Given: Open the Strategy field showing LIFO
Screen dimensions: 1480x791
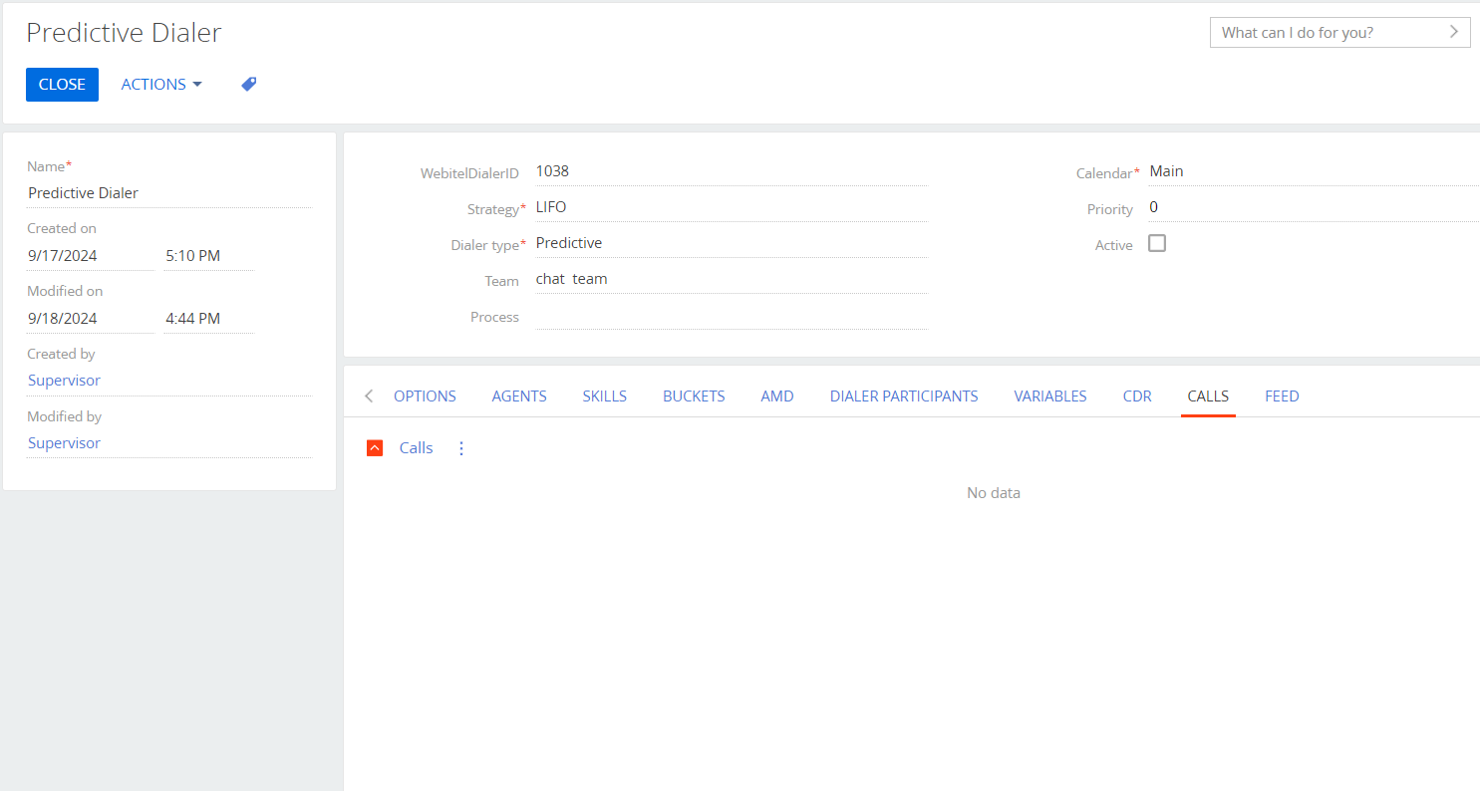Looking at the screenshot, I should tap(731, 207).
